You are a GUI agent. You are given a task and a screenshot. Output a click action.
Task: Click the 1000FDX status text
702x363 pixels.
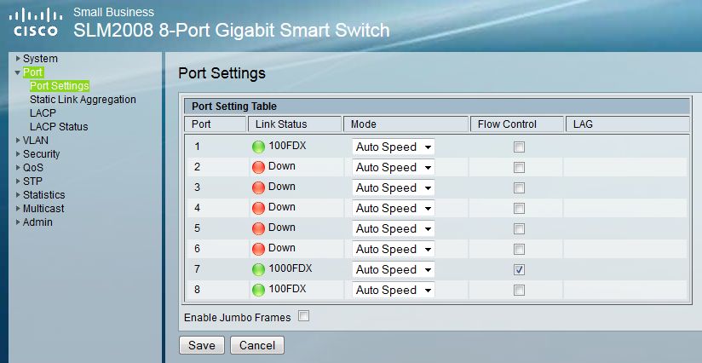coord(291,268)
